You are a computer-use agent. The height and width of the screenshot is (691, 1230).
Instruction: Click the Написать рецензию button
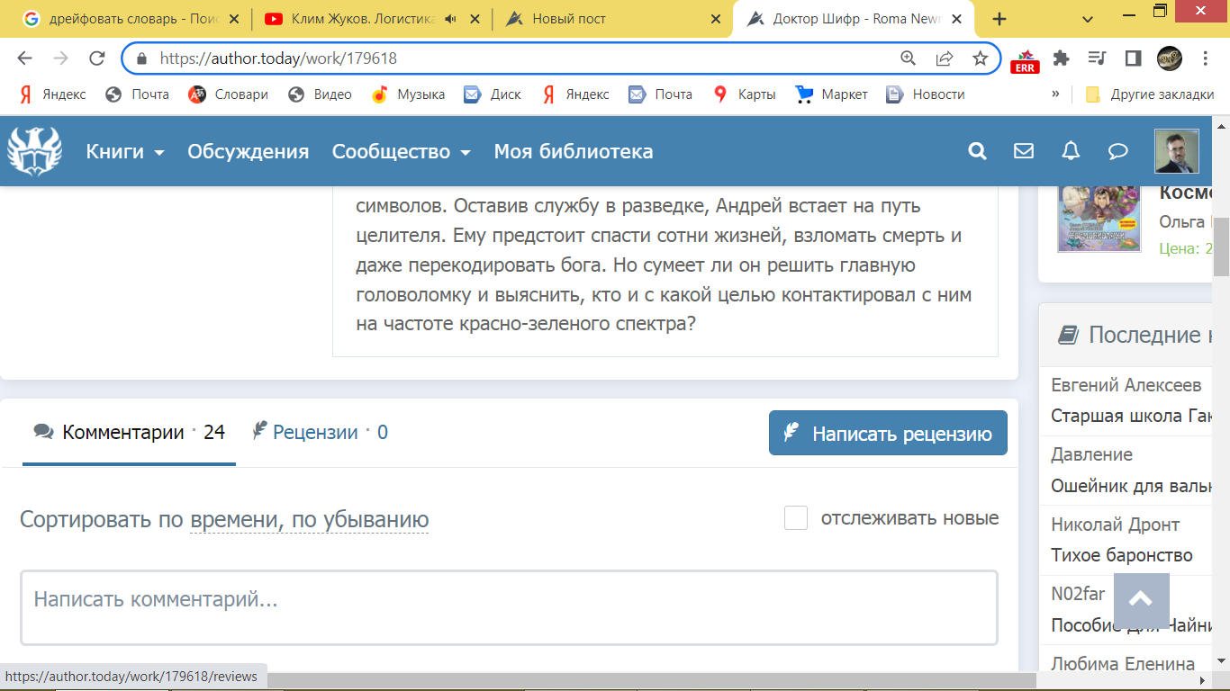coord(888,434)
